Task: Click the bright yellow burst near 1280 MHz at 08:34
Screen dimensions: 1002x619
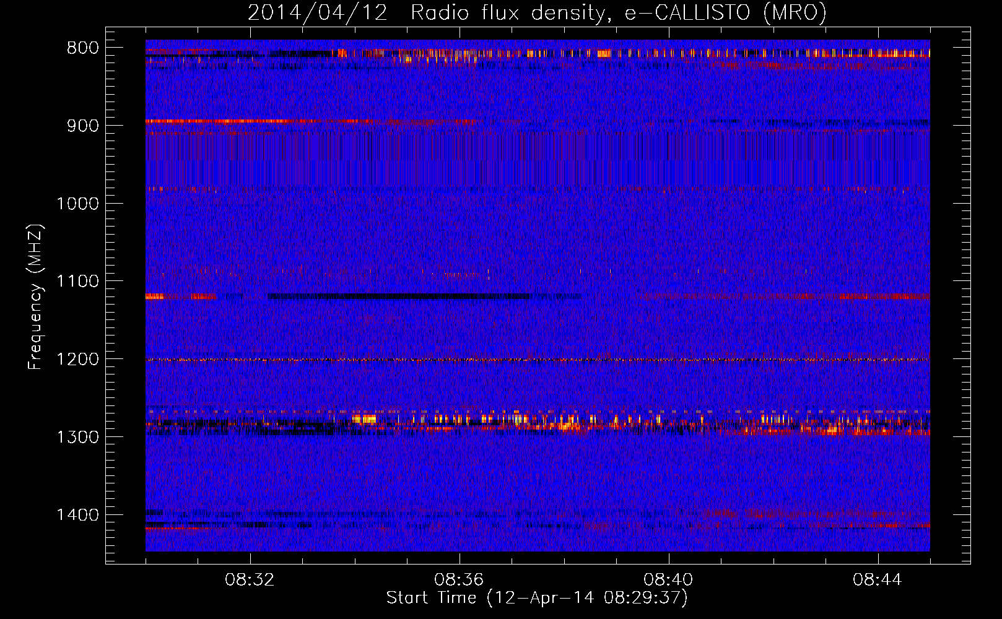Action: point(364,419)
